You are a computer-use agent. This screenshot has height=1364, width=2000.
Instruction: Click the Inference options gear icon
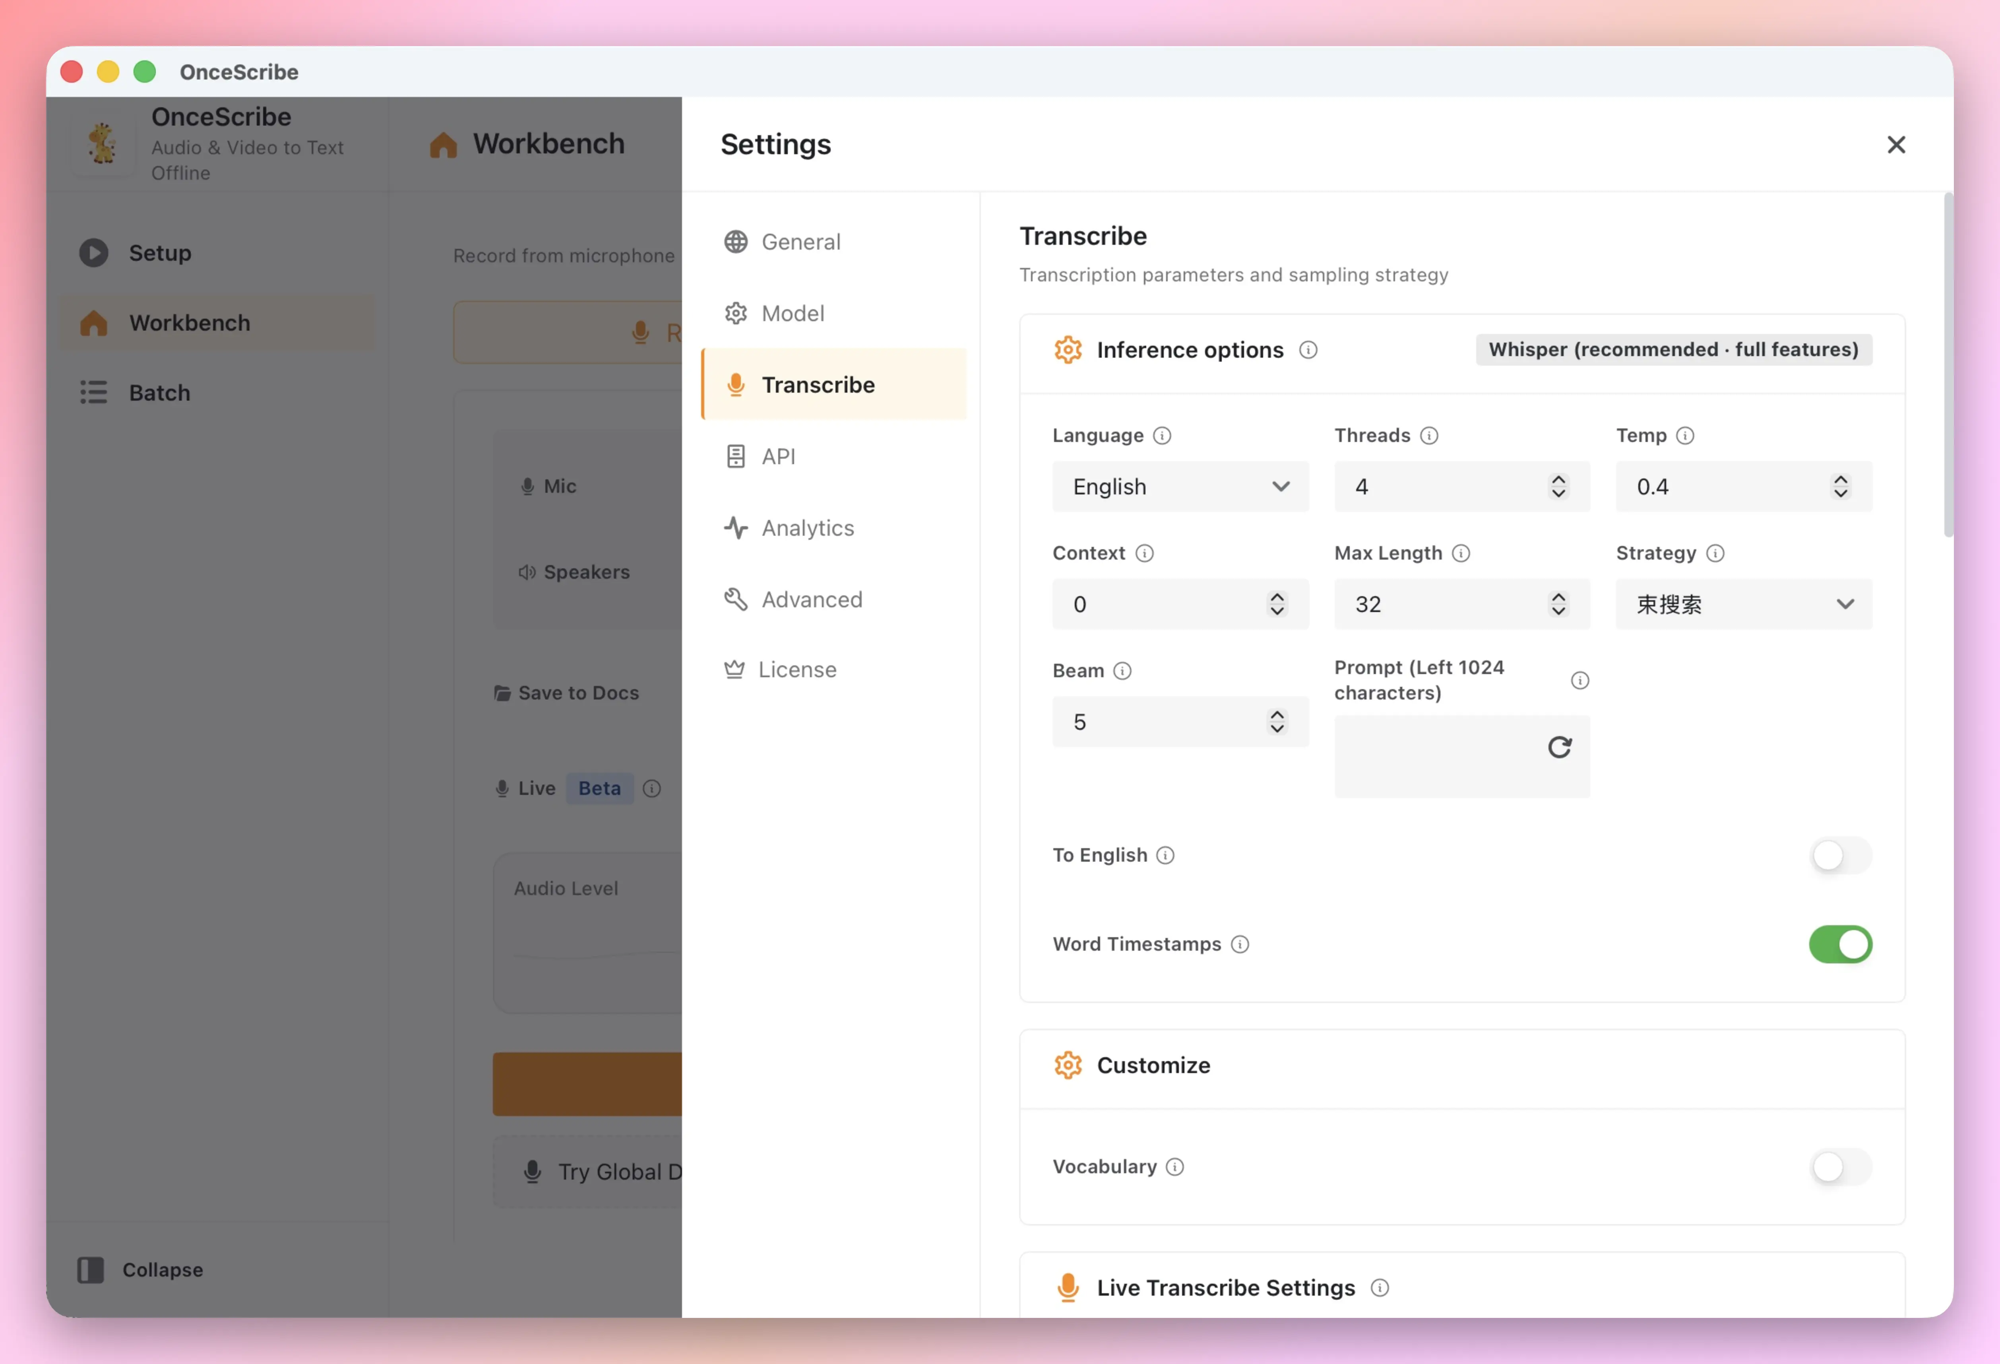coord(1067,350)
